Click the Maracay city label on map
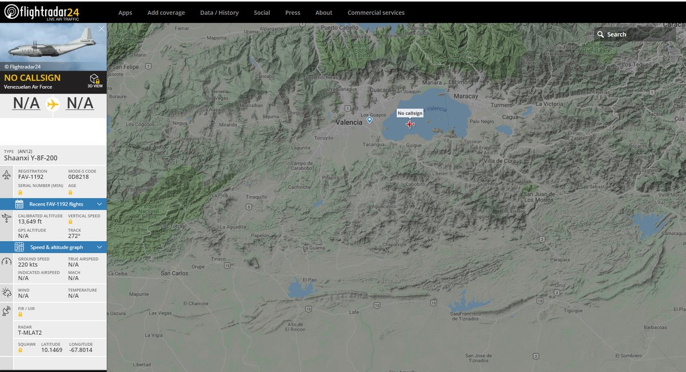 [466, 96]
